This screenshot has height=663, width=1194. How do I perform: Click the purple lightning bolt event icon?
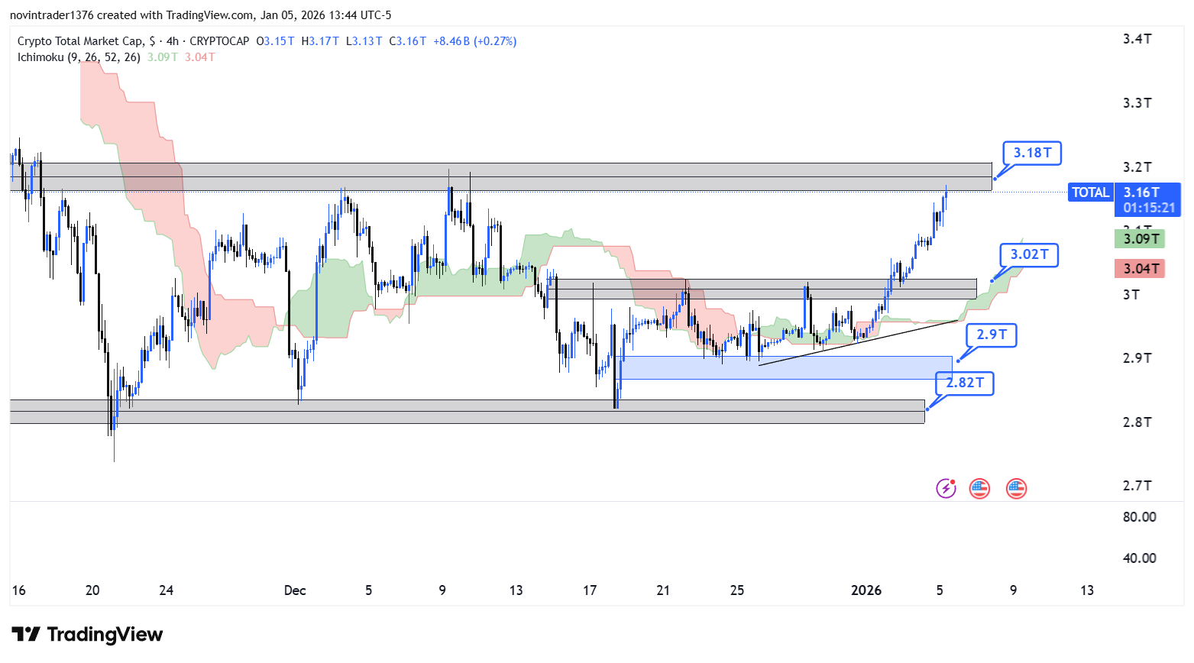point(946,488)
